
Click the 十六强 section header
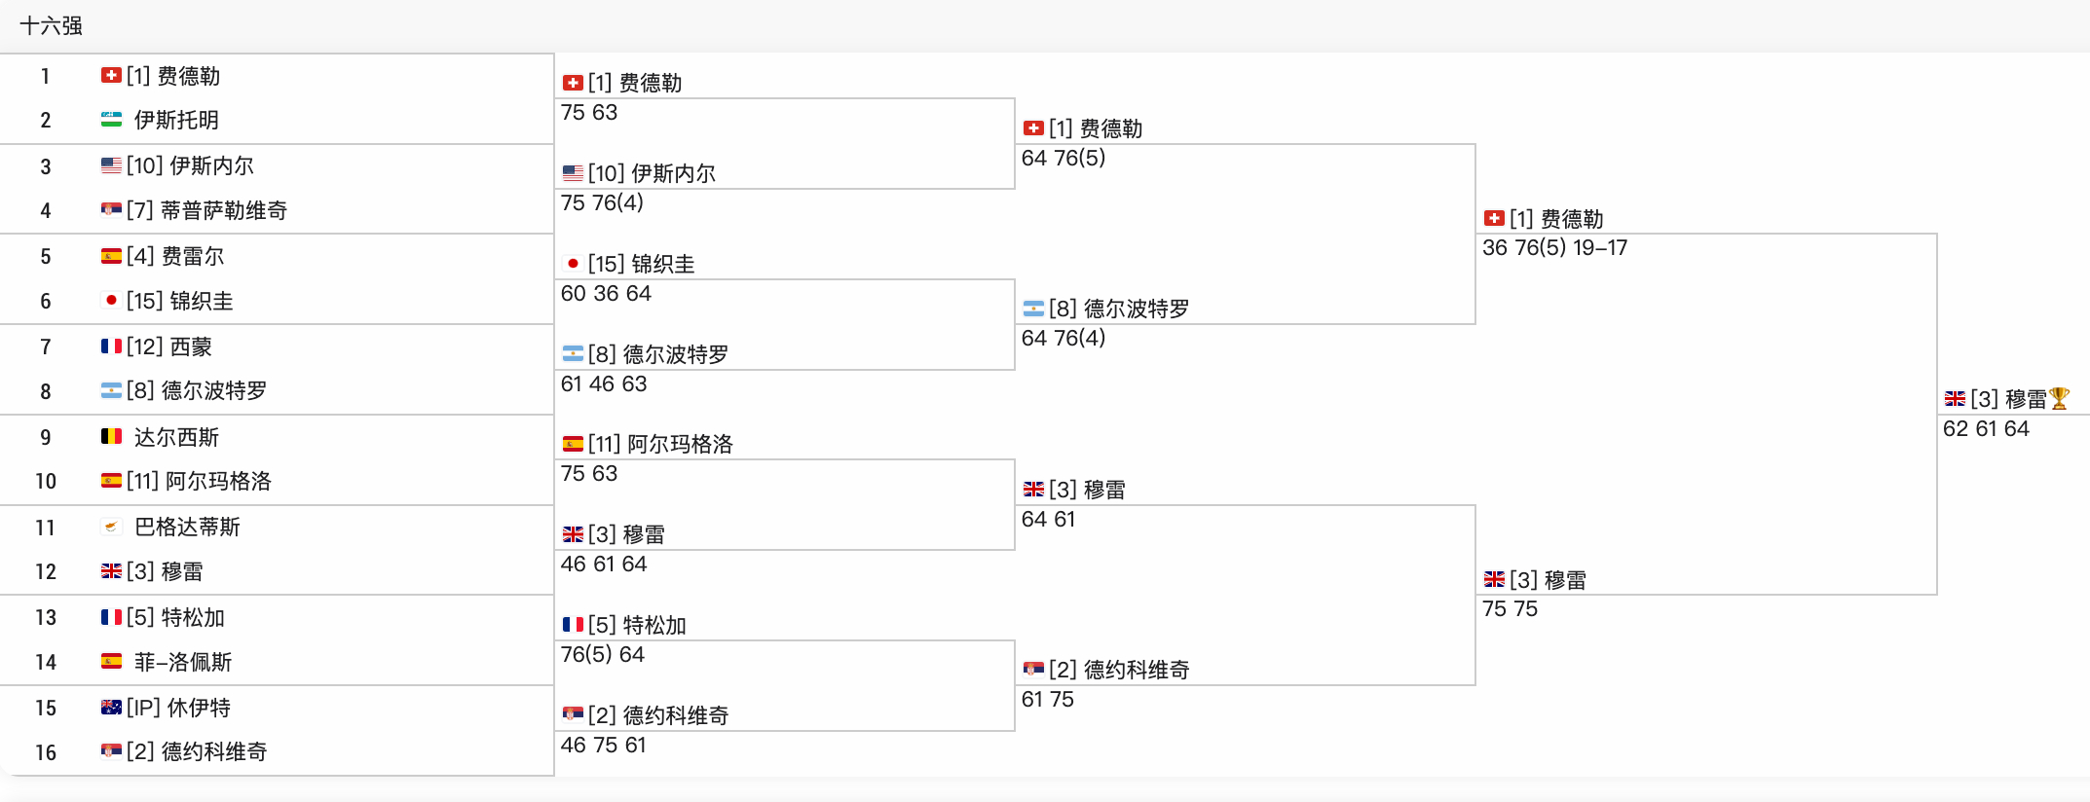click(x=51, y=25)
